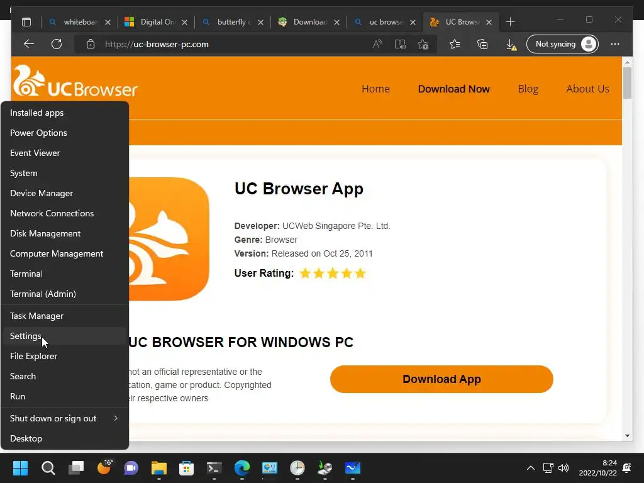Open Downloads icon with warning badge

tap(511, 45)
